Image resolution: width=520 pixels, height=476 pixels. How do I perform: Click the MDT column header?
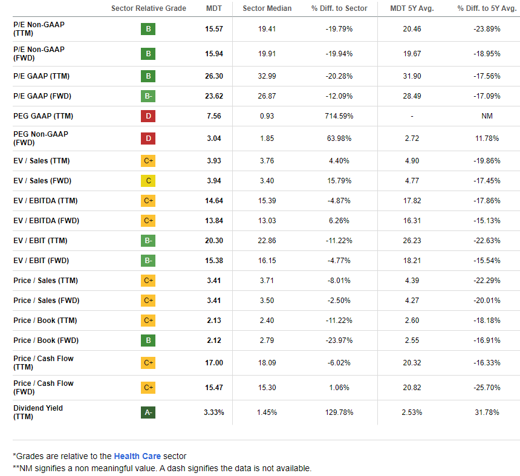pos(214,8)
